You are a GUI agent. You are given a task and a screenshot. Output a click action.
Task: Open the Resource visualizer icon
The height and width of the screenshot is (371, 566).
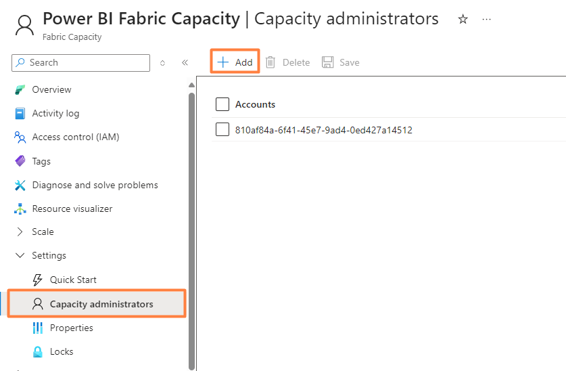tap(20, 209)
